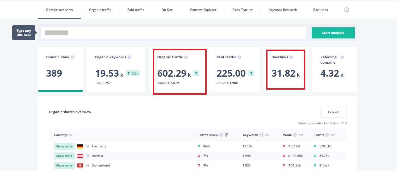Click the Backlinks info icon
This screenshot has width=397, height=171.
(x=291, y=57)
